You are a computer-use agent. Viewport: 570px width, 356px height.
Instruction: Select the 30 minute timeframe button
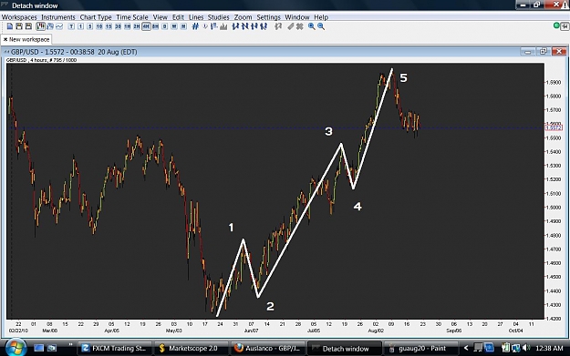pos(119,26)
